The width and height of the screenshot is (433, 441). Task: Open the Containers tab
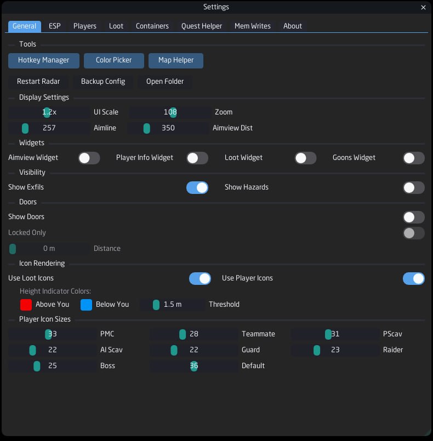[x=152, y=26]
